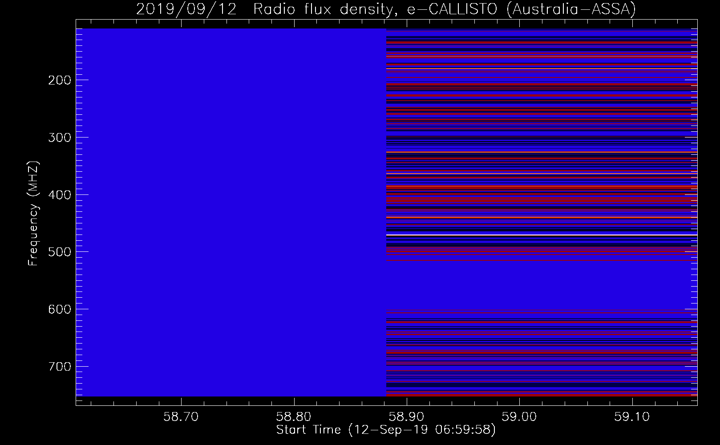This screenshot has height=445, width=720.
Task: Select the Frequency (MHZ) axis label
Action: [x=33, y=214]
